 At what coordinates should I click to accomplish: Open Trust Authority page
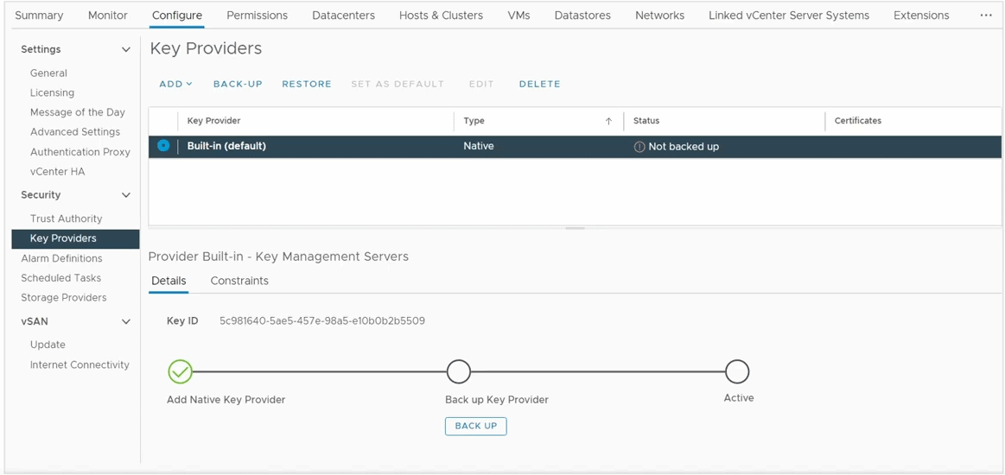point(66,219)
